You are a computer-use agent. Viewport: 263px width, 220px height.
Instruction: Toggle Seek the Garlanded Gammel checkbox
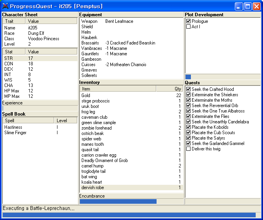point(188,143)
